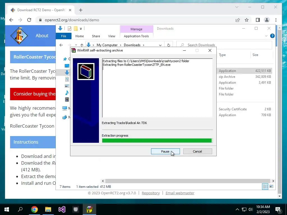Toggle Chrome side panel
The height and width of the screenshot is (215, 287).
[x=258, y=20]
